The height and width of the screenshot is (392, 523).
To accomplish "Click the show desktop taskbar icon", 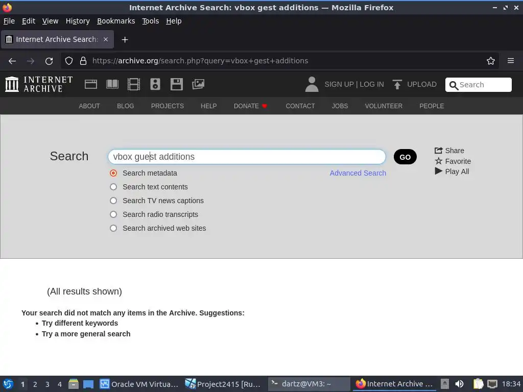I will (88, 384).
